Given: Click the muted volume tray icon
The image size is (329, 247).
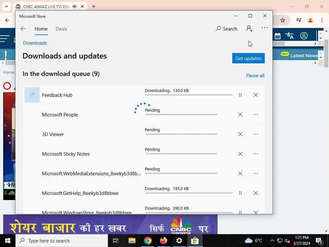Looking at the screenshot, I should [x=288, y=241].
